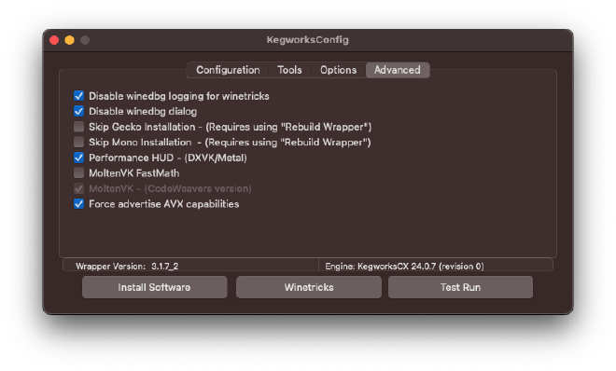Toggle Performance HUD (DXVK/Metal) checkbox
Viewport: 616px width, 371px height.
click(x=79, y=158)
